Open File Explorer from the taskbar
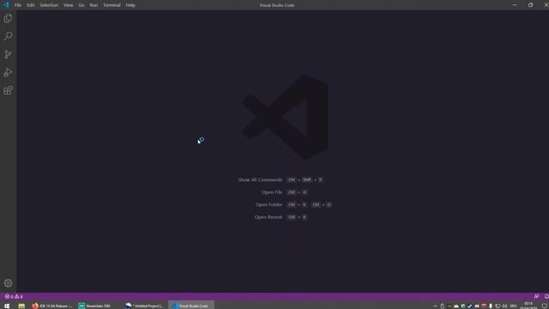 (x=21, y=306)
